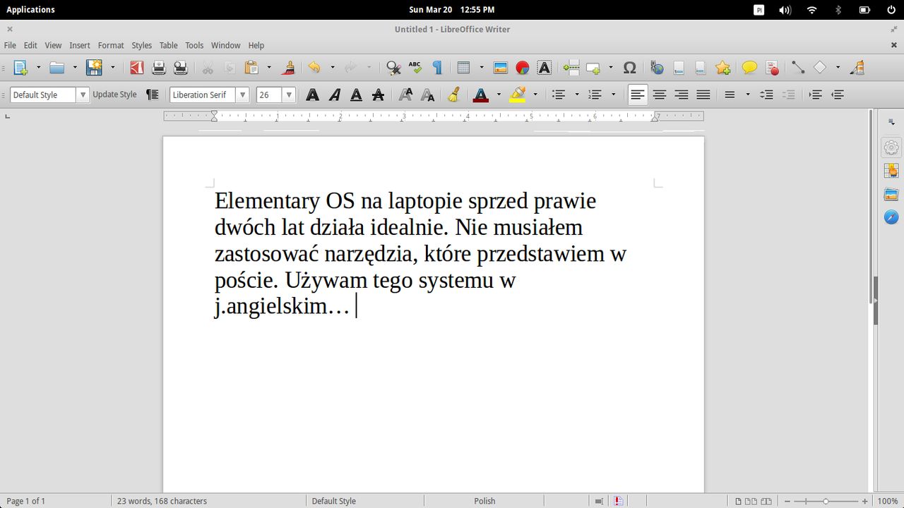
Task: Open the font name dropdown
Action: (x=243, y=95)
